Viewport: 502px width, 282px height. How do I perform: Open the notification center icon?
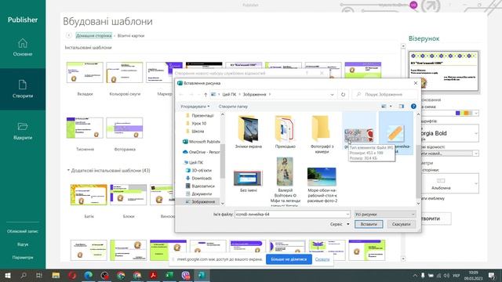492,275
